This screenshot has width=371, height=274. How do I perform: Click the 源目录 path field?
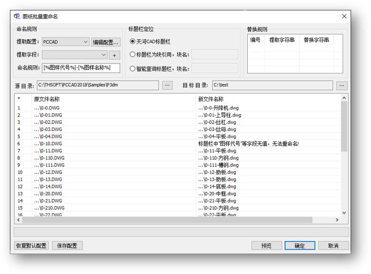click(98, 85)
